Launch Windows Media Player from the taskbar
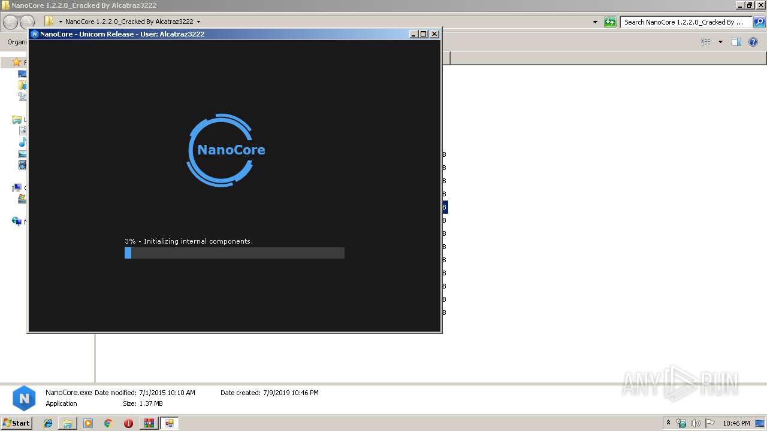767x431 pixels. pos(88,423)
